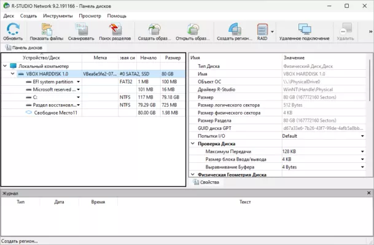Open the RAID dropdown arrow
374x245 pixels.
272,32
